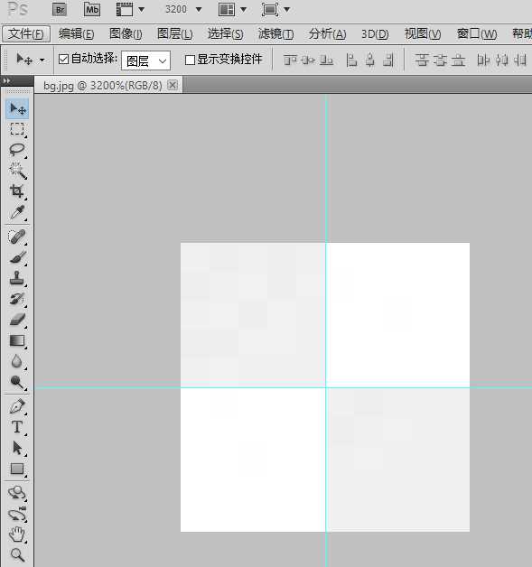Expand the 3200 zoom level dropdown

(x=199, y=10)
